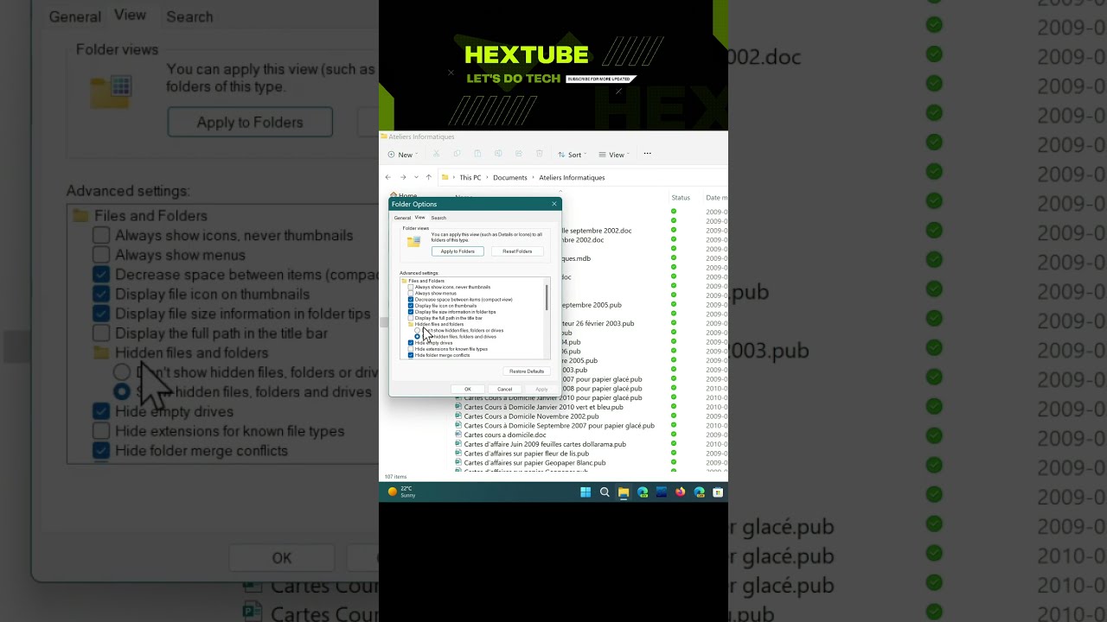Click status checkmark for Cartes d'affaires sur papier fleur de lis.pub

coord(674,454)
